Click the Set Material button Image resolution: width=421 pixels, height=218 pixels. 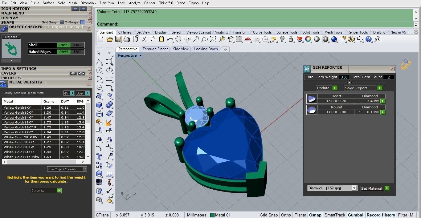[375, 188]
